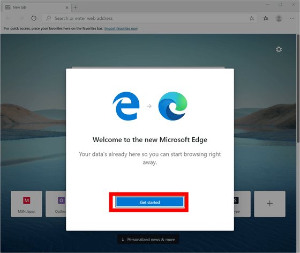Viewport: 300px width, 253px height.
Task: Minimize the browser window
Action: click(x=267, y=5)
